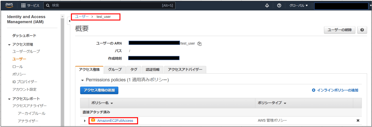The image size is (372, 127).
Task: Click the AWS 管理ポリシー cell
Action: coord(272,120)
